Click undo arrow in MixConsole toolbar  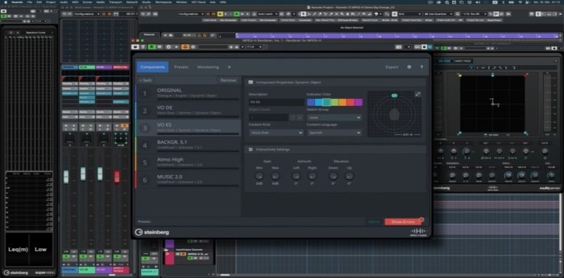[x=64, y=14]
